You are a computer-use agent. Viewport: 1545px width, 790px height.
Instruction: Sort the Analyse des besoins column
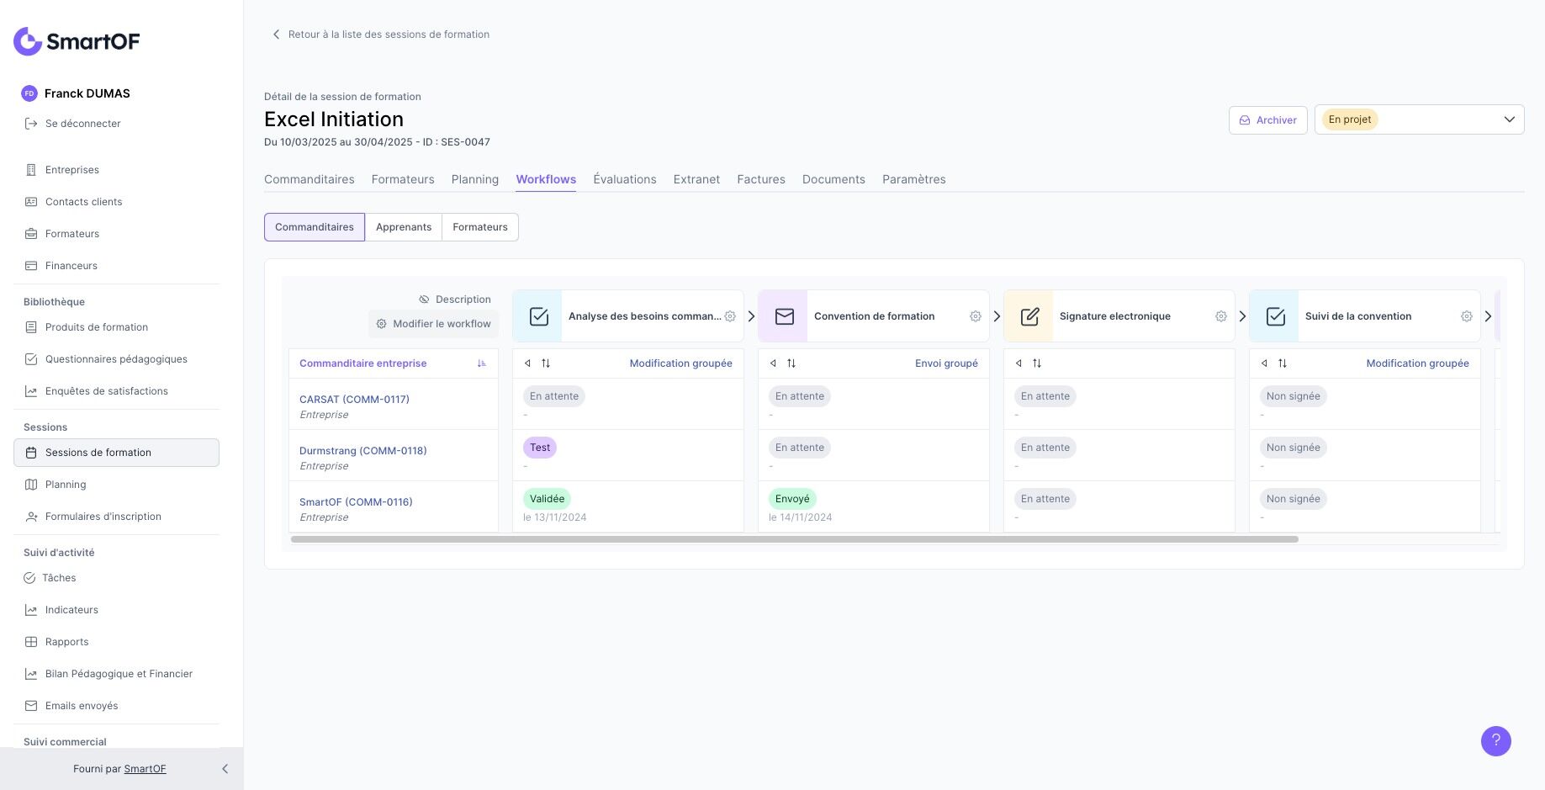[546, 363]
